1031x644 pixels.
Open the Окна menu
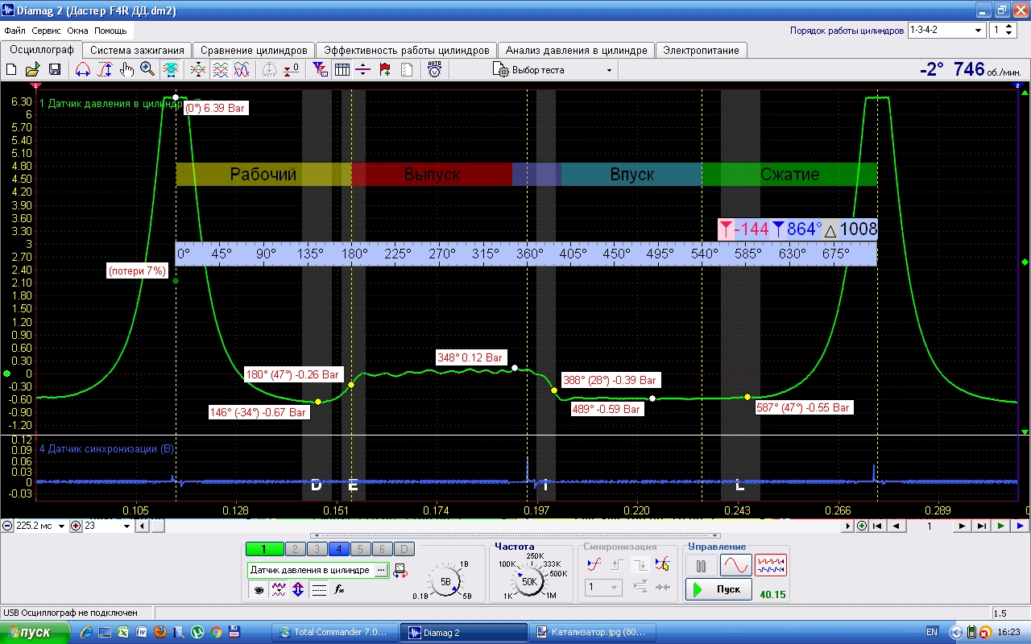pyautogui.click(x=78, y=31)
